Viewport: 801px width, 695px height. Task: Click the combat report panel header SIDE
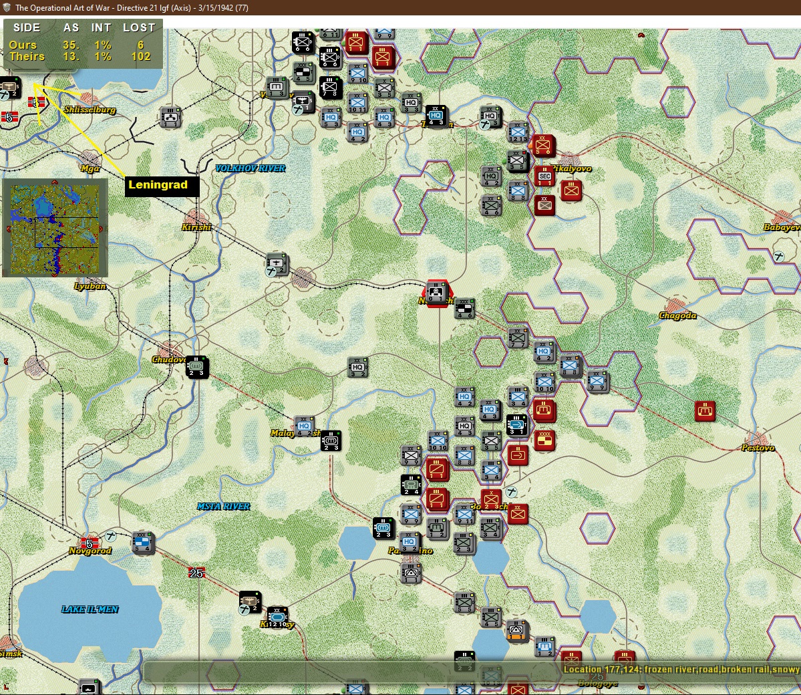point(27,27)
